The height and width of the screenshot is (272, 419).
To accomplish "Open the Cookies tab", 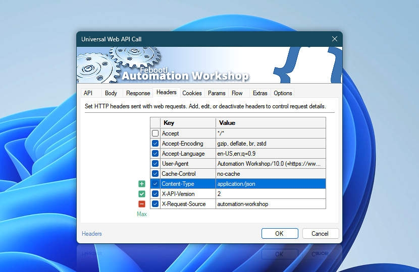I will point(192,93).
